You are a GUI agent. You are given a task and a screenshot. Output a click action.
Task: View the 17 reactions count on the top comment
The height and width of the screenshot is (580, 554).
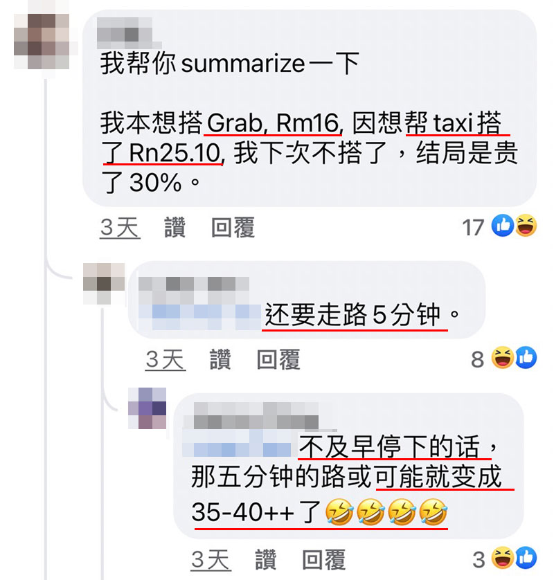coord(474,227)
